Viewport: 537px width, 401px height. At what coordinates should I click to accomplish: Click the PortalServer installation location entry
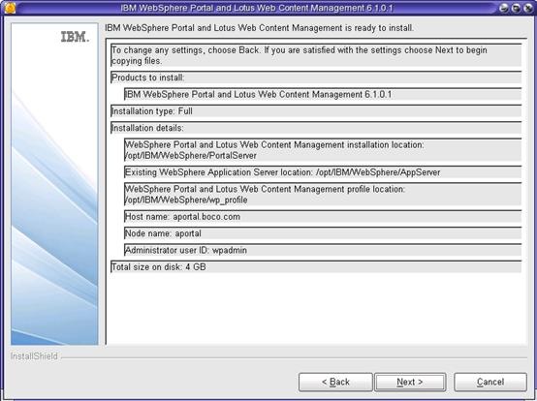point(323,150)
